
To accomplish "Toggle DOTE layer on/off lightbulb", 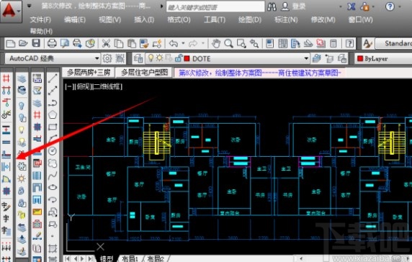I will tap(151, 58).
